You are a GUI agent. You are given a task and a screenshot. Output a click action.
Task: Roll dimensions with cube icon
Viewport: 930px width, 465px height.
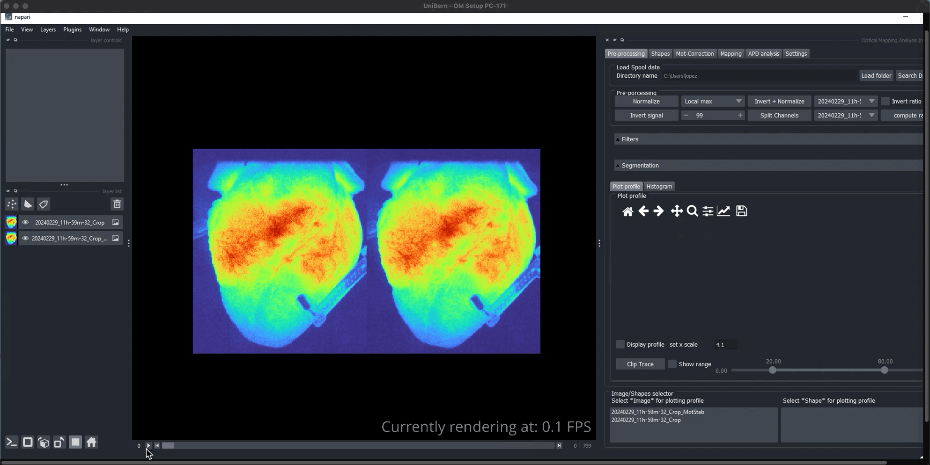(44, 442)
